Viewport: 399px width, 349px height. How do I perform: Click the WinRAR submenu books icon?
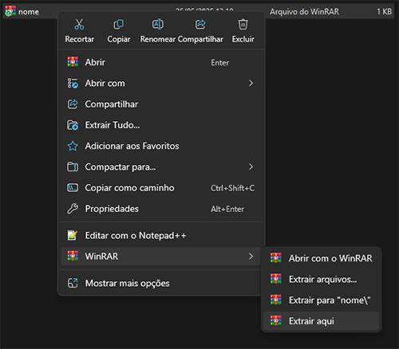click(x=73, y=256)
